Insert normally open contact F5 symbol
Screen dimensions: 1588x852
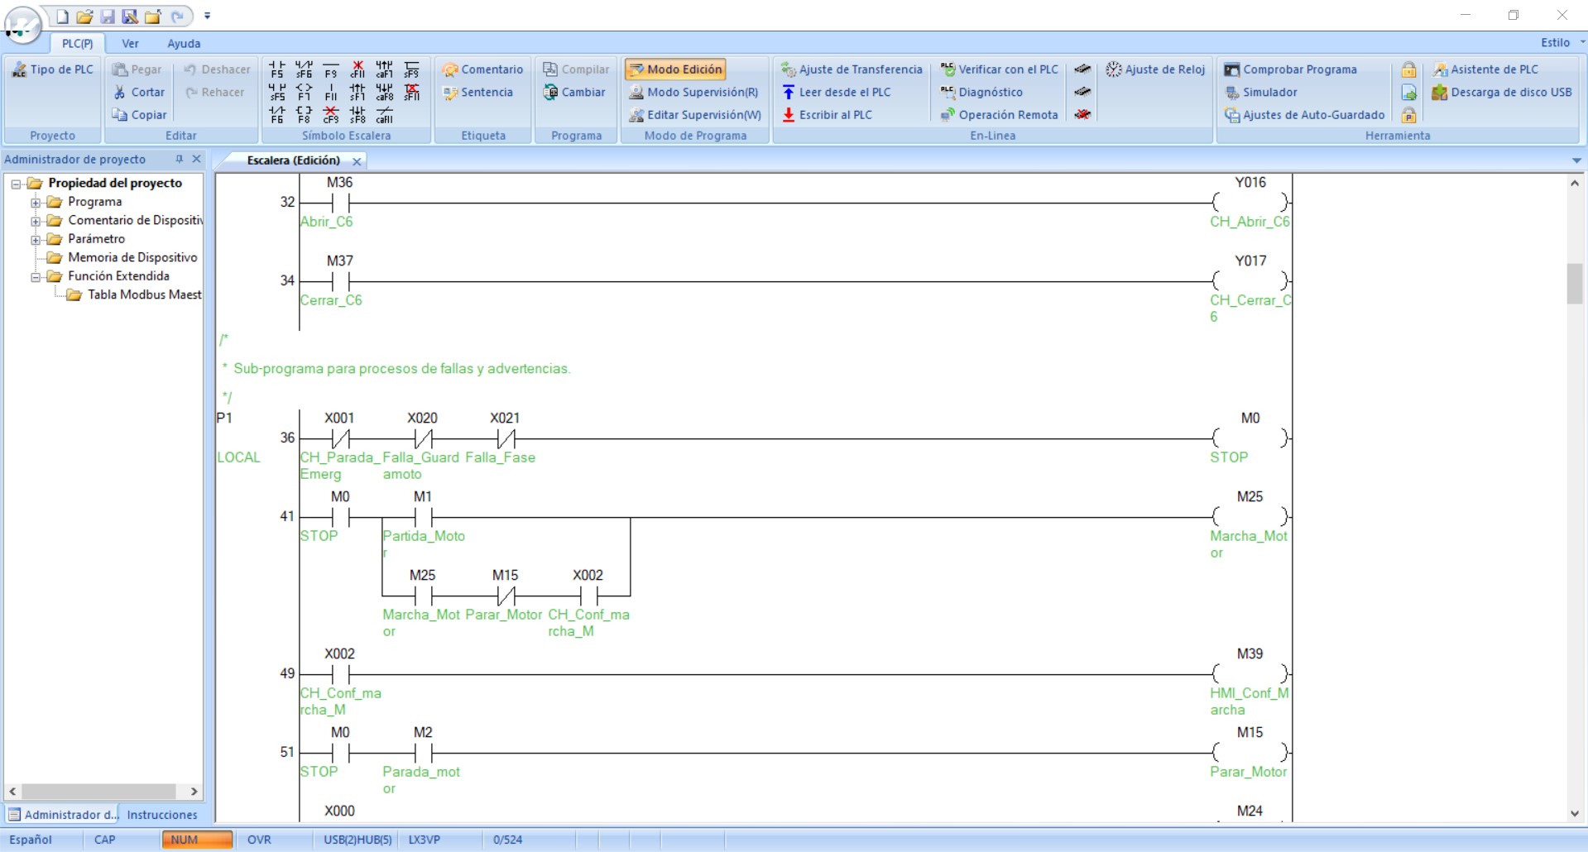(277, 69)
